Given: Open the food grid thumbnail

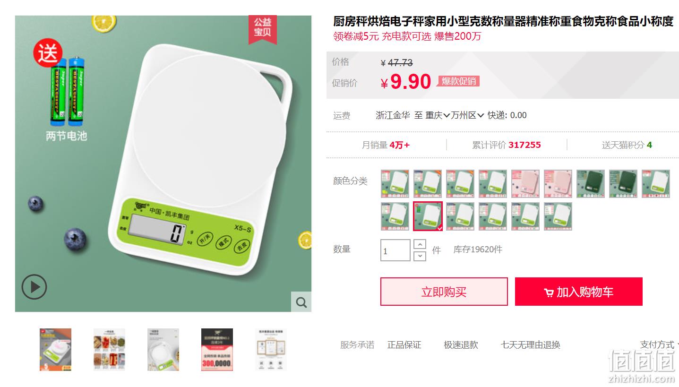Looking at the screenshot, I should (109, 350).
